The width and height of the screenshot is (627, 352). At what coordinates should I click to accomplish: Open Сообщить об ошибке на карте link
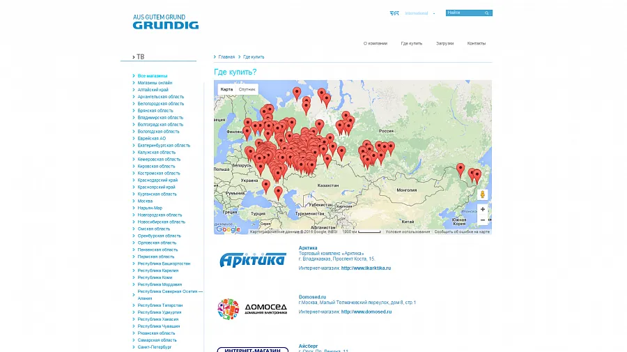click(462, 231)
